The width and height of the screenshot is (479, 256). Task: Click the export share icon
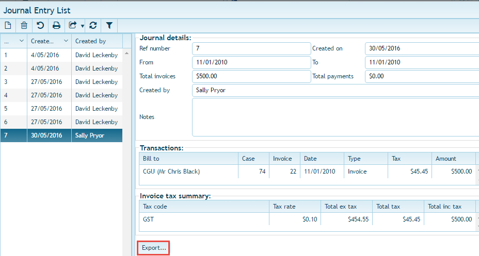(x=73, y=25)
